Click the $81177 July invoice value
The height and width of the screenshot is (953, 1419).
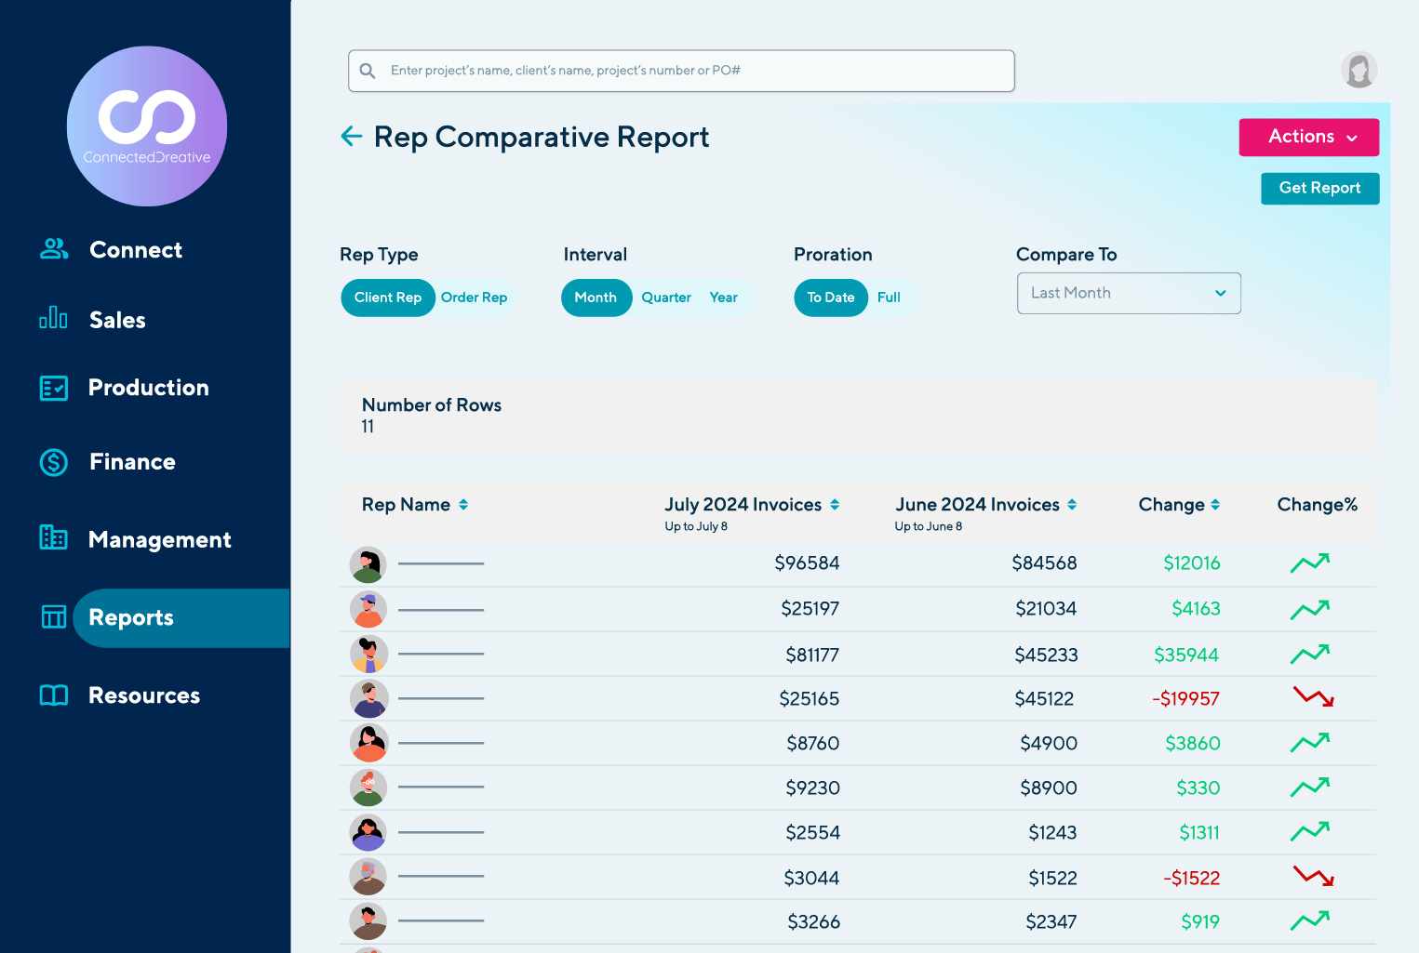tap(812, 655)
